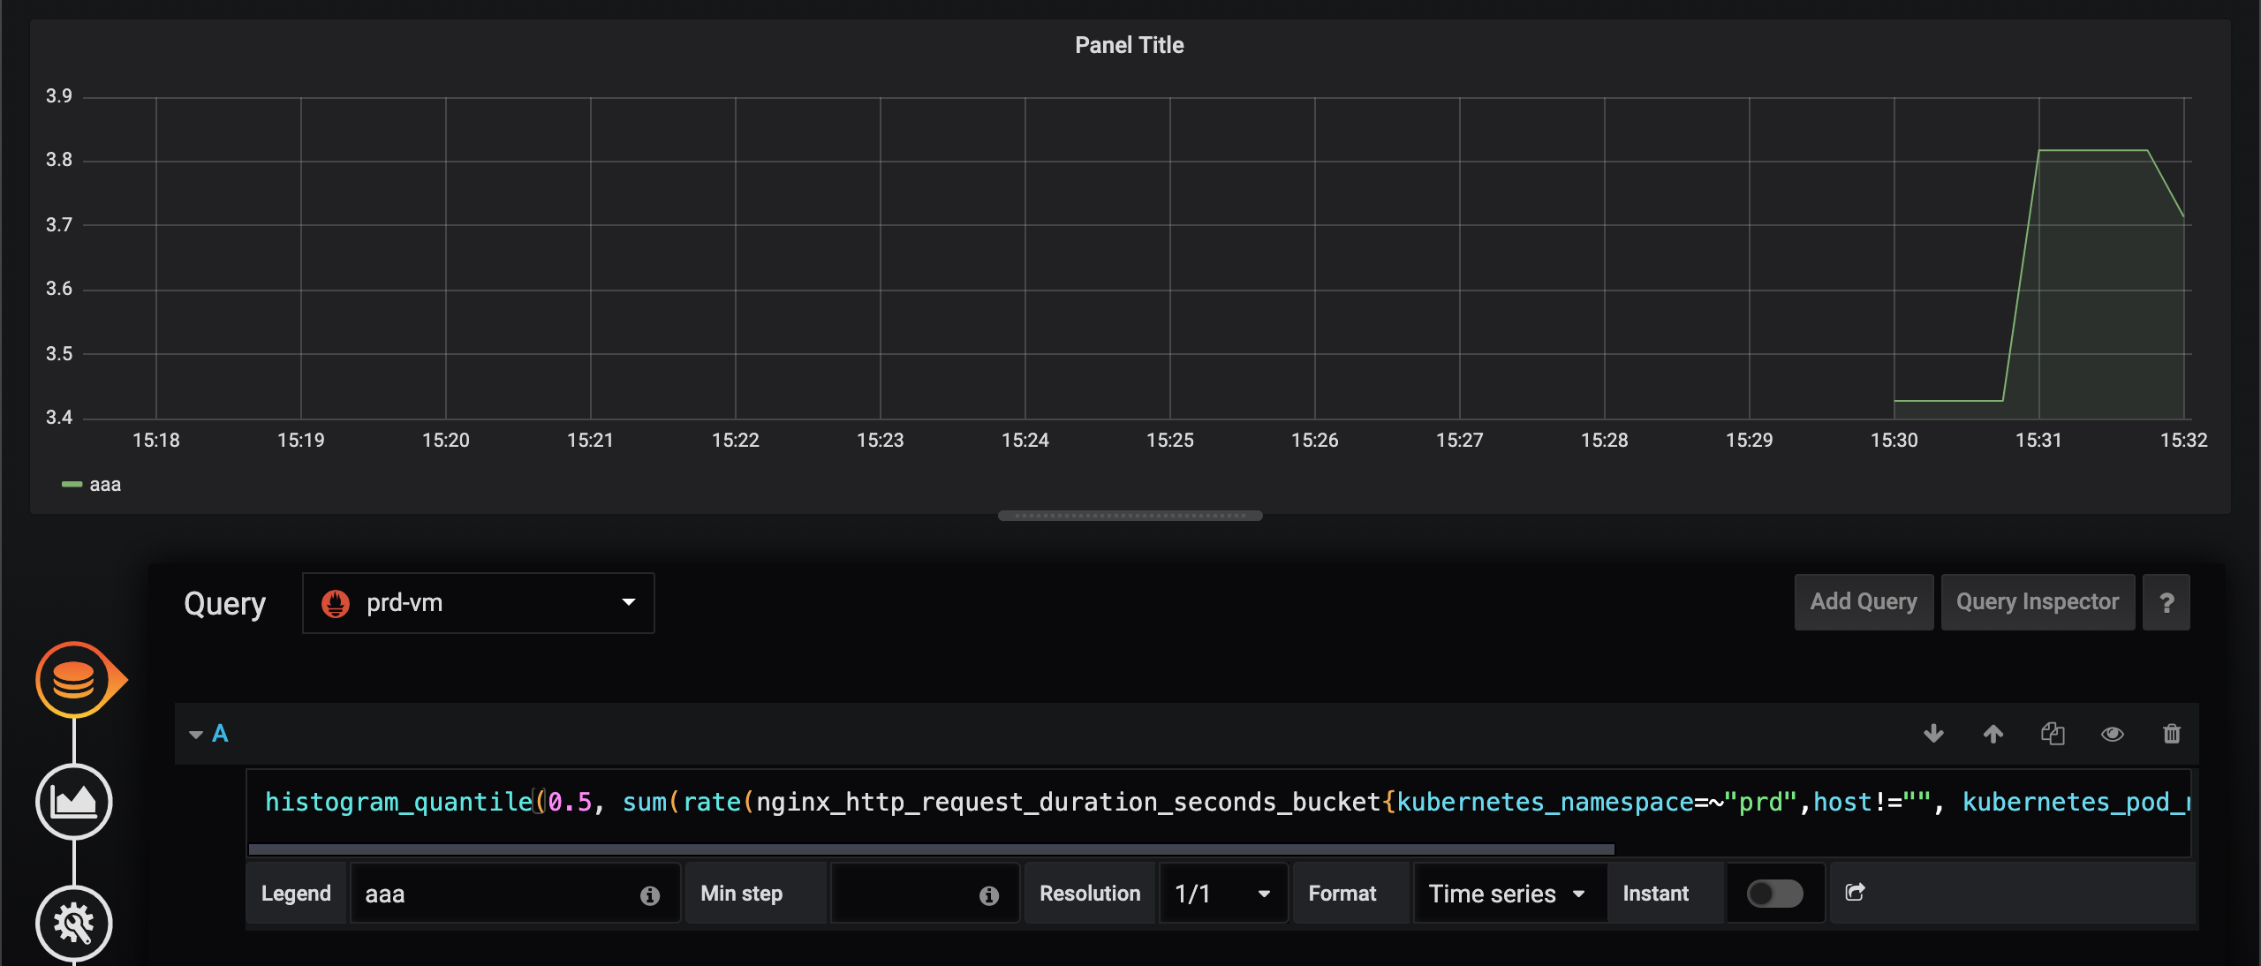The height and width of the screenshot is (966, 2261).
Task: Click the Legend field info icon
Action: coord(650,895)
